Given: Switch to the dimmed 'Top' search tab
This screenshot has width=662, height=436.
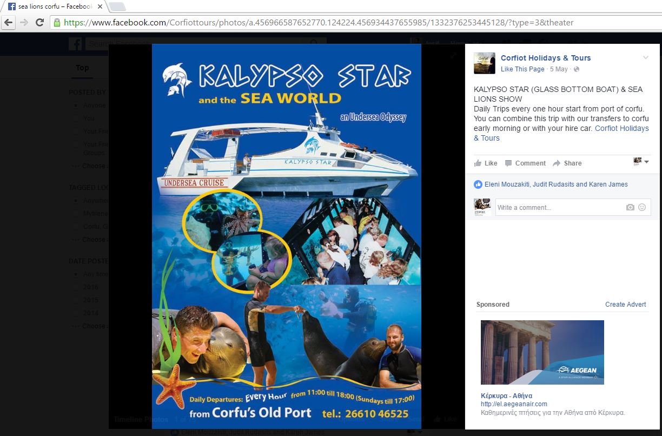Looking at the screenshot, I should click(82, 68).
